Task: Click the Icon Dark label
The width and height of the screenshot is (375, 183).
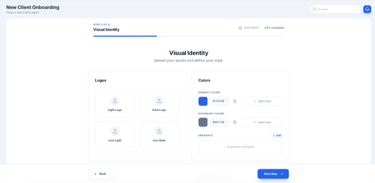Action: click(159, 141)
